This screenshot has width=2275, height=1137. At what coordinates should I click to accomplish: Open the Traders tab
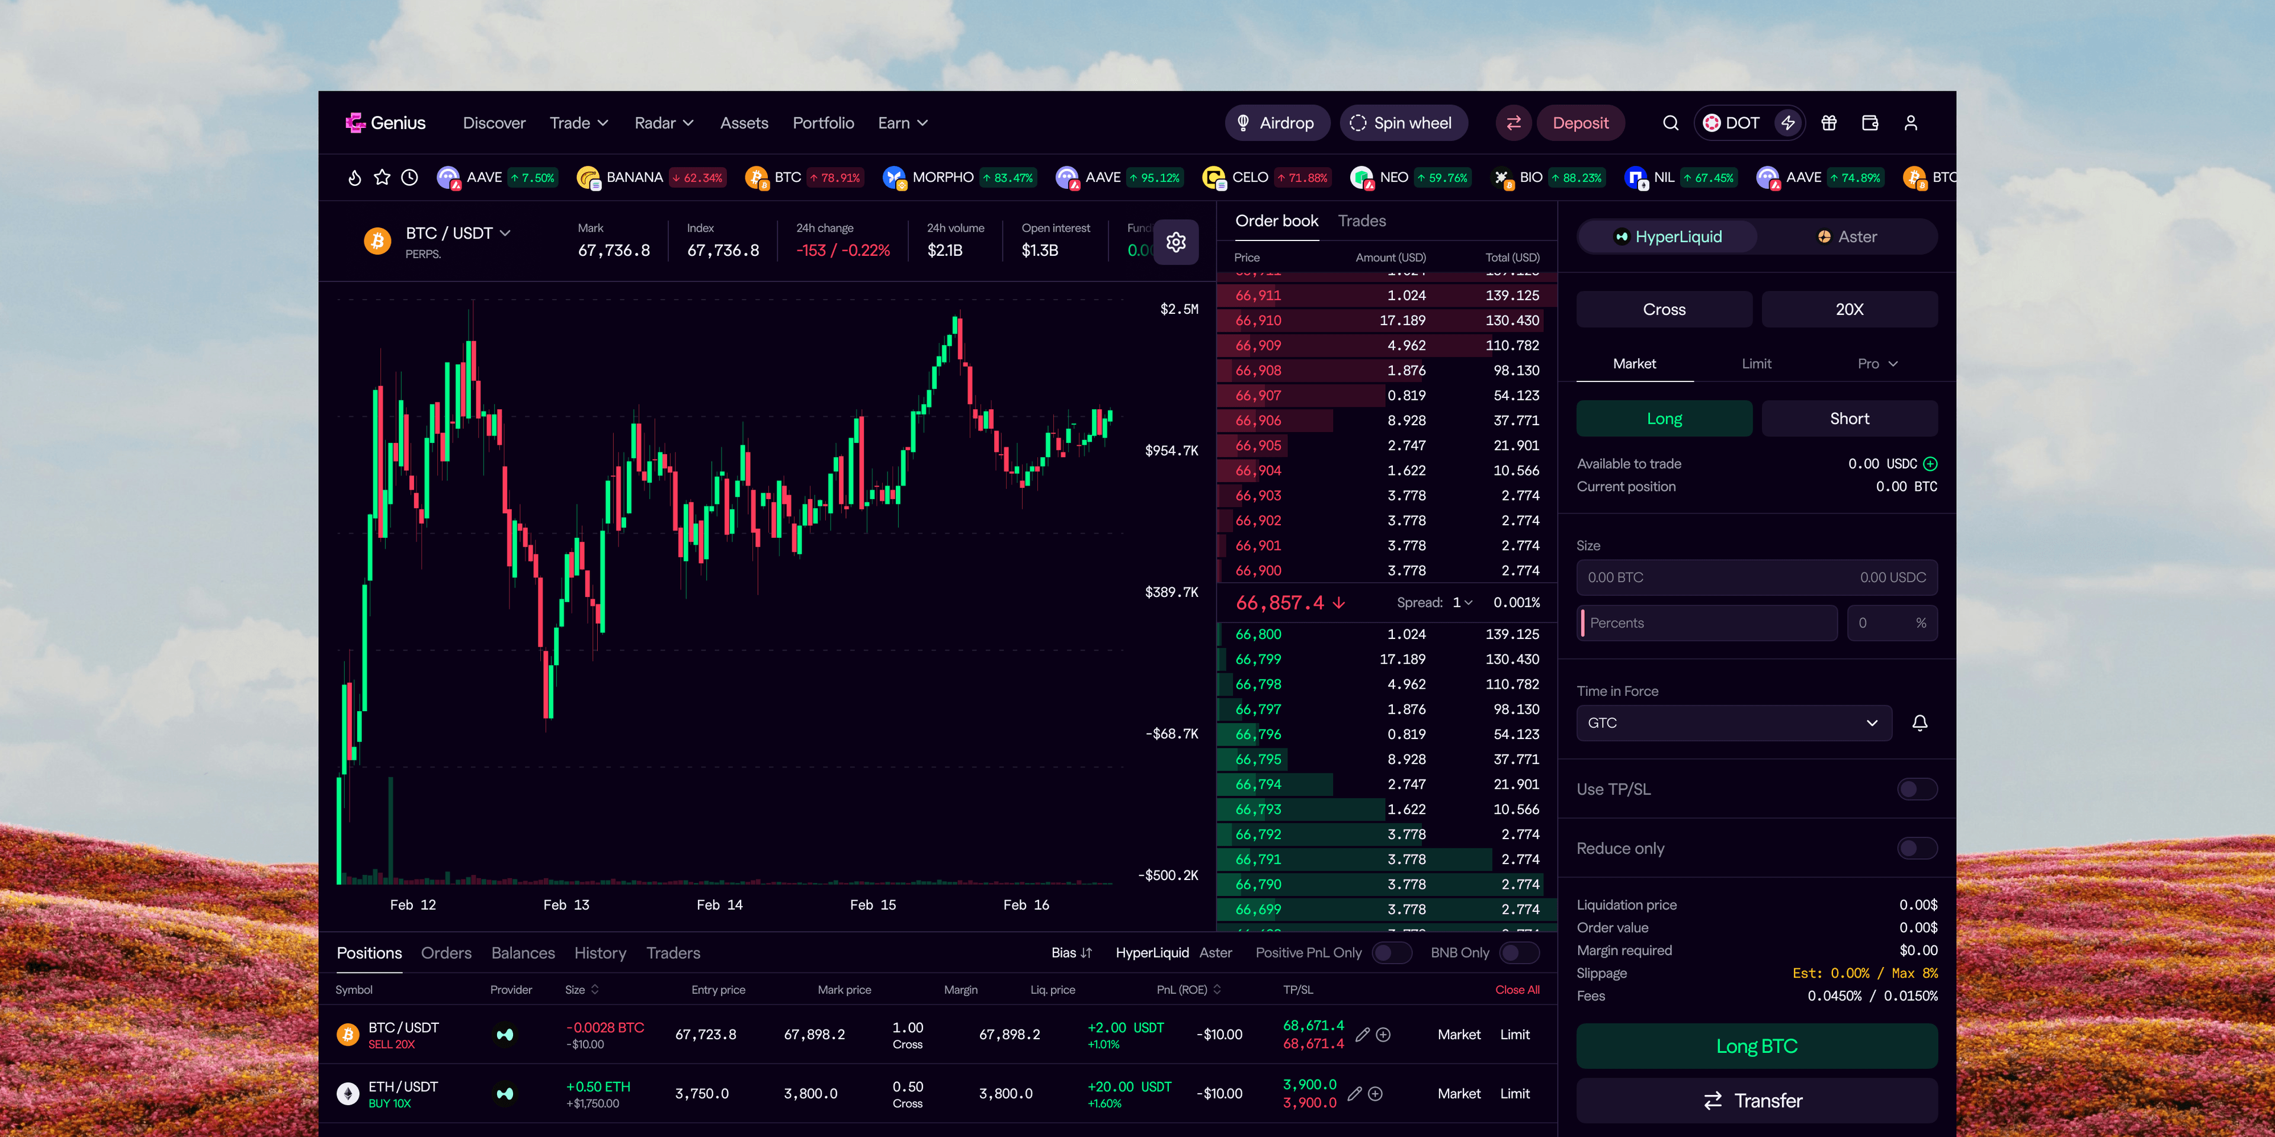click(x=673, y=952)
